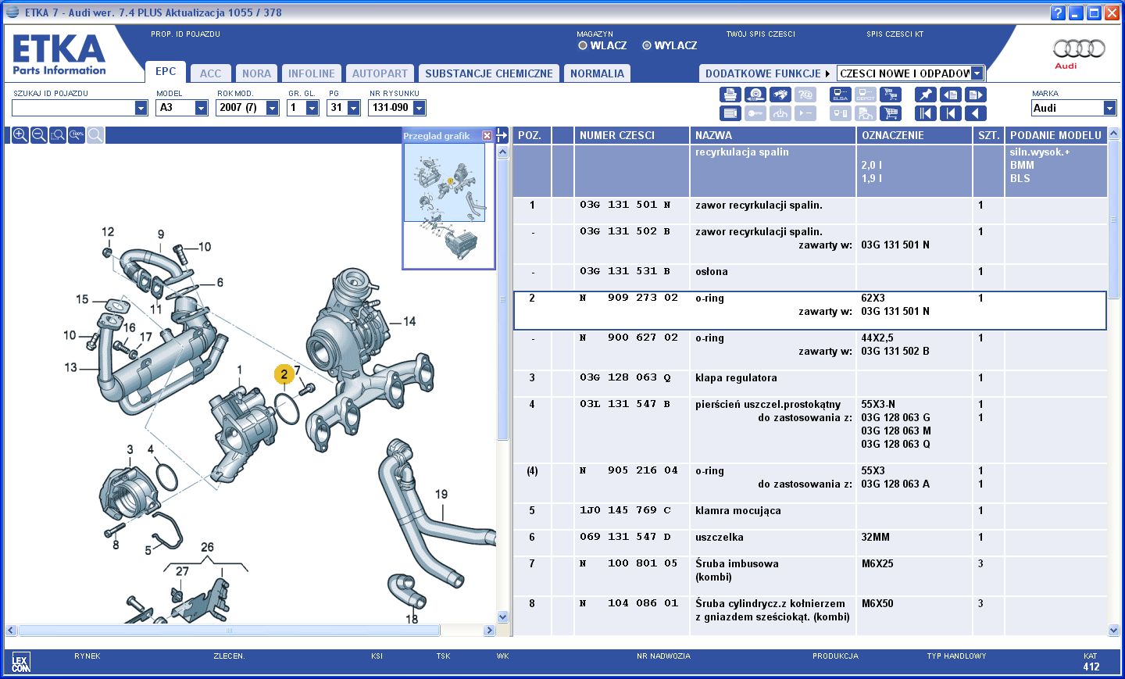Open the CZESCI NOWE I ODPADOW dropdown
Screen dimensions: 1125x679
[x=977, y=73]
